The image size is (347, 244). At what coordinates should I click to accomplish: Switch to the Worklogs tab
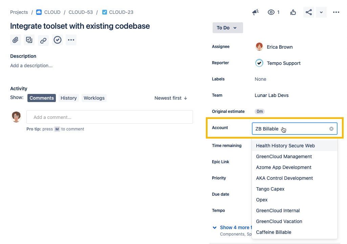coord(94,98)
